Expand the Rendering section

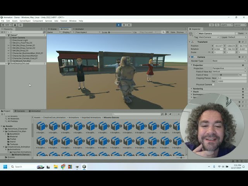point(191,89)
